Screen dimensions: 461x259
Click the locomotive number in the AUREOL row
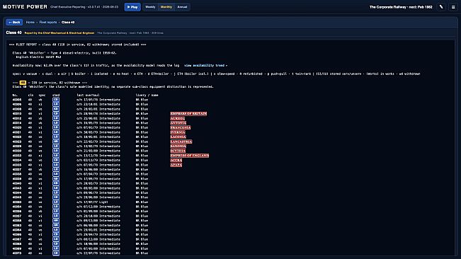pos(17,118)
